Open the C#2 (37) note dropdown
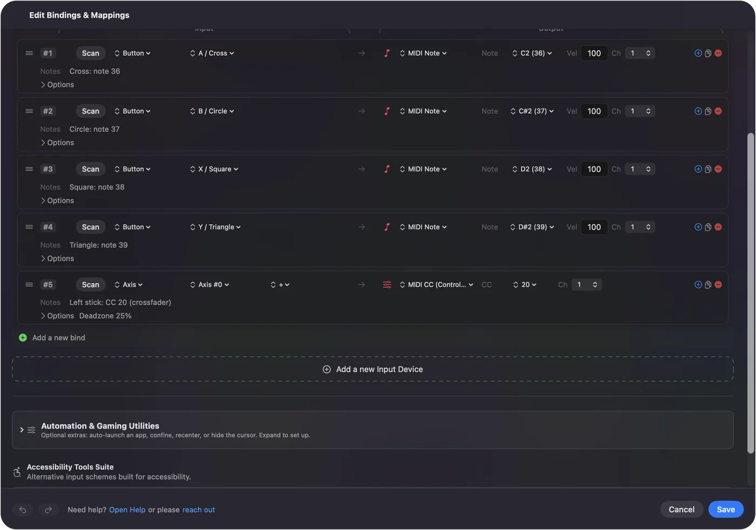Image resolution: width=756 pixels, height=530 pixels. [532, 111]
